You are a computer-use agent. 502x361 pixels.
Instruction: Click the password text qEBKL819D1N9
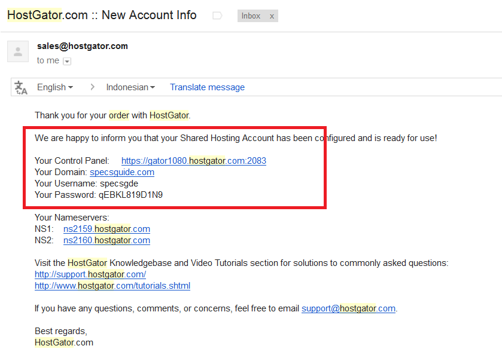pyautogui.click(x=130, y=195)
